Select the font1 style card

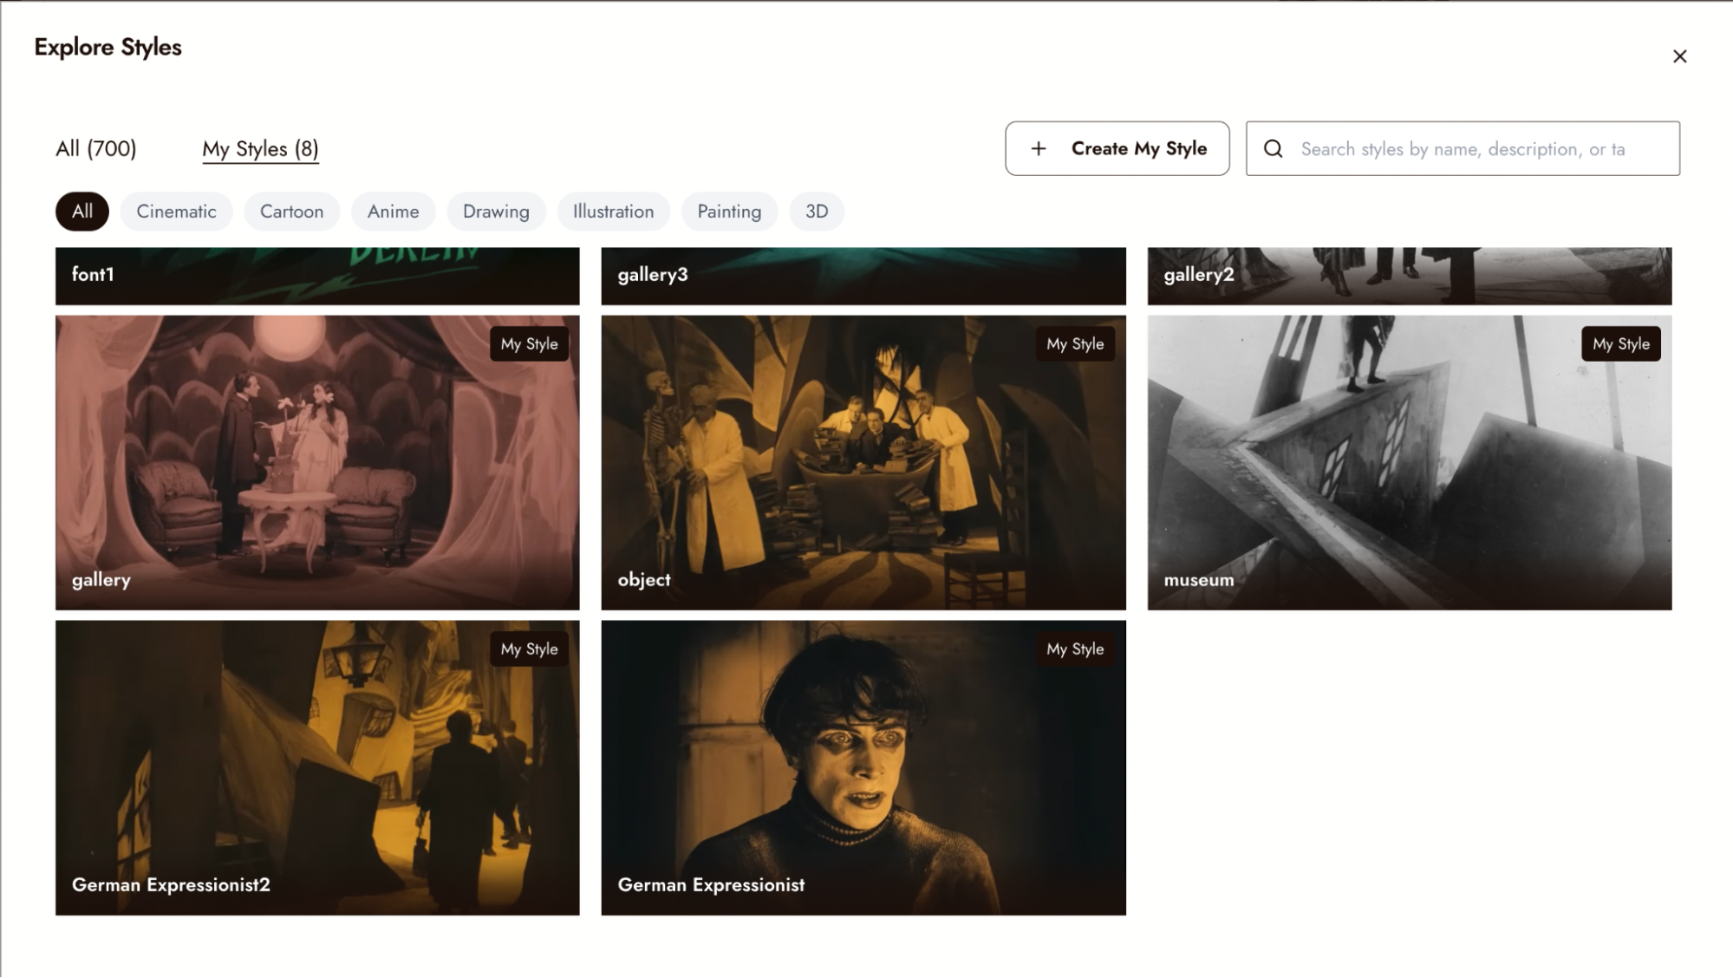tap(317, 276)
